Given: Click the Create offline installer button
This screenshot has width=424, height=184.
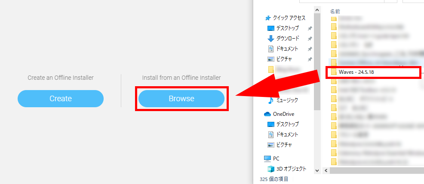Looking at the screenshot, I should 61,99.
